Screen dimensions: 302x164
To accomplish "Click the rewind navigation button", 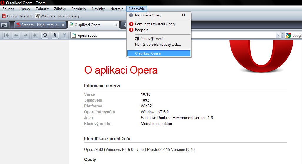I will pyautogui.click(x=6, y=35).
